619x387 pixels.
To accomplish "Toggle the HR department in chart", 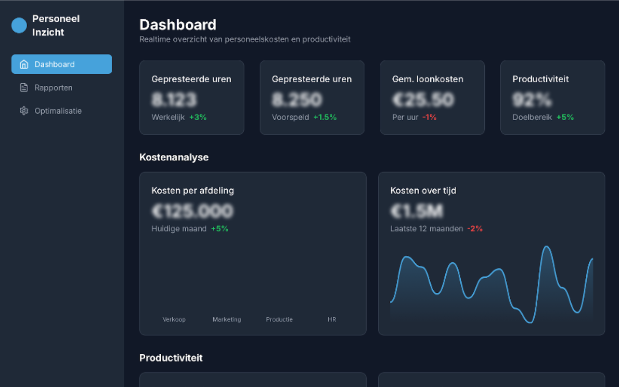I will (332, 319).
